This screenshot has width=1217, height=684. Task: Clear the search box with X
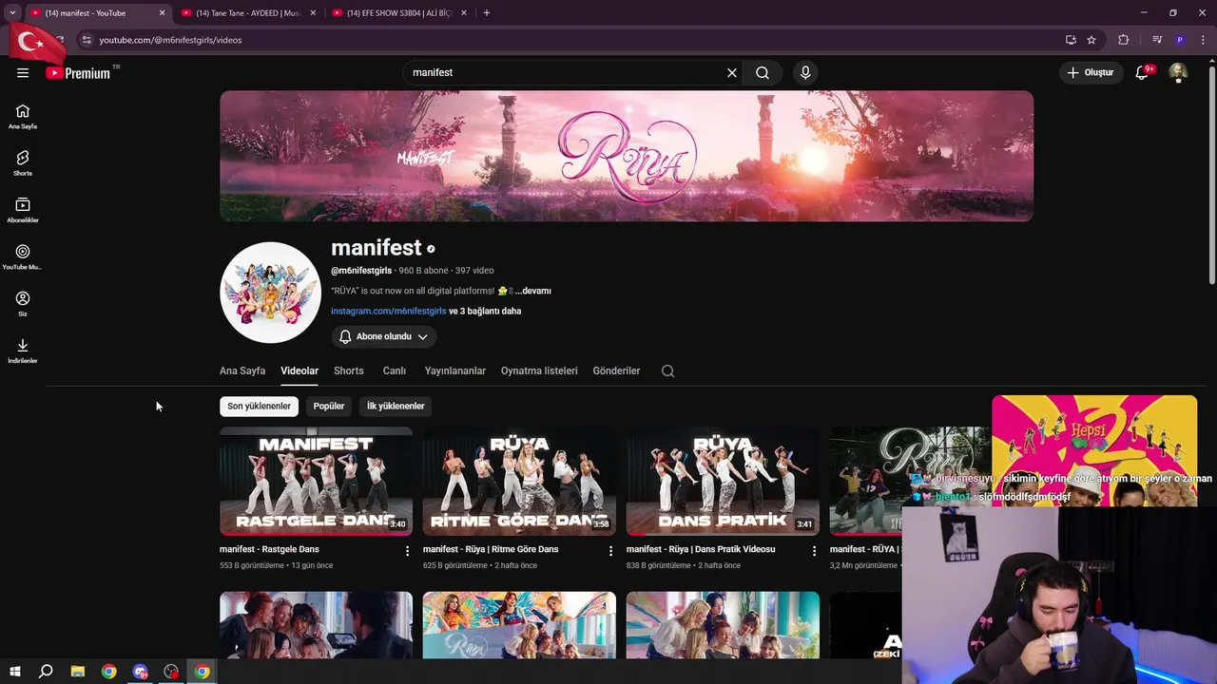point(732,73)
